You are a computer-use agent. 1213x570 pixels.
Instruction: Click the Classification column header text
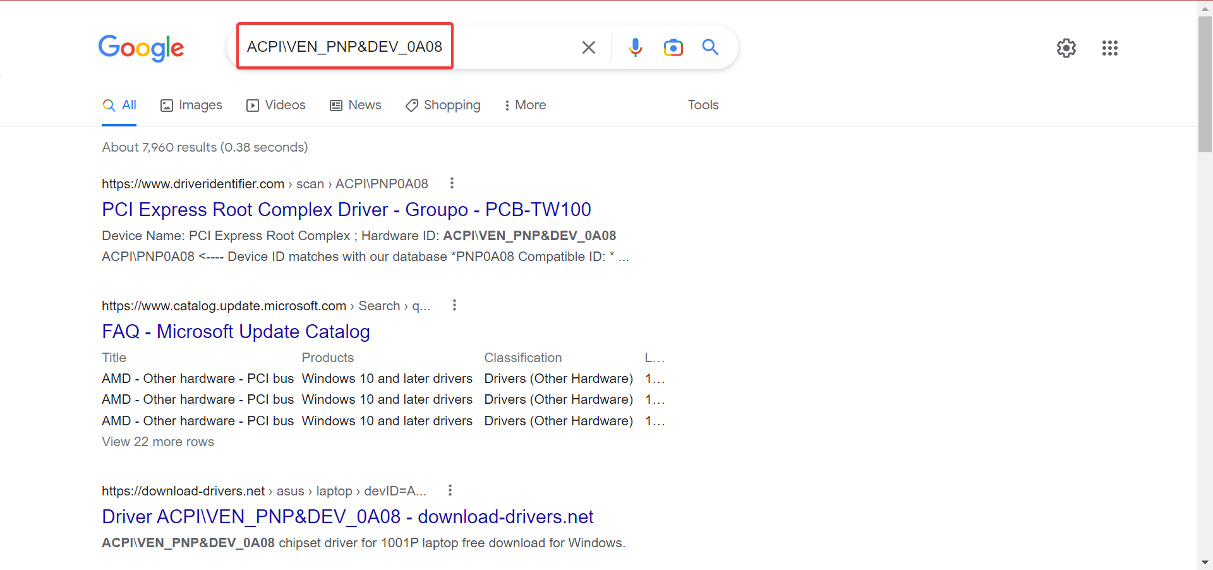point(523,358)
